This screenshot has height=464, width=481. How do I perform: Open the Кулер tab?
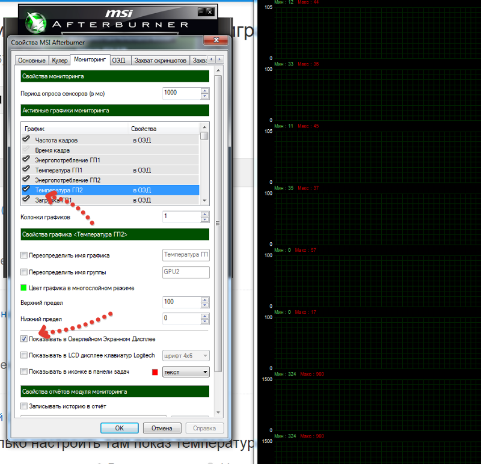click(60, 61)
